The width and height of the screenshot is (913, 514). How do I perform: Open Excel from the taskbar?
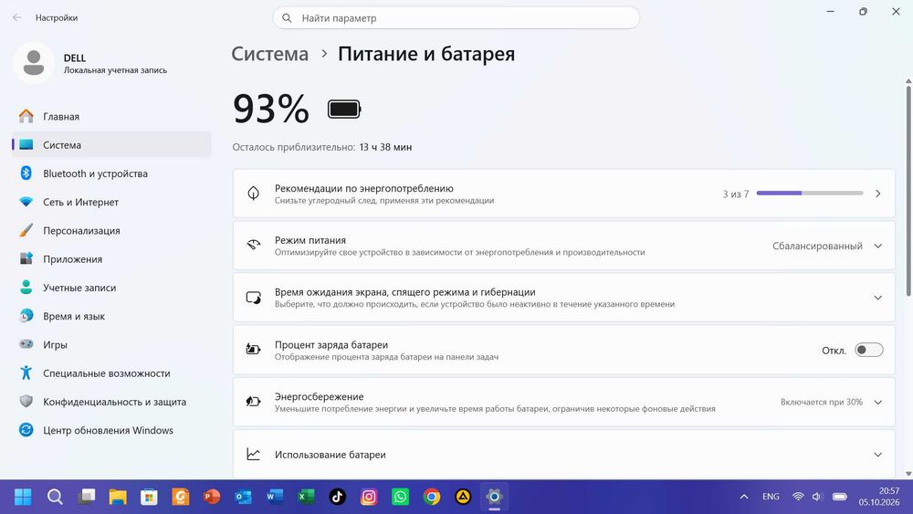click(306, 497)
